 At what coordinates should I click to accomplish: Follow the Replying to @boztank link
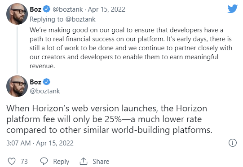pos(62,19)
